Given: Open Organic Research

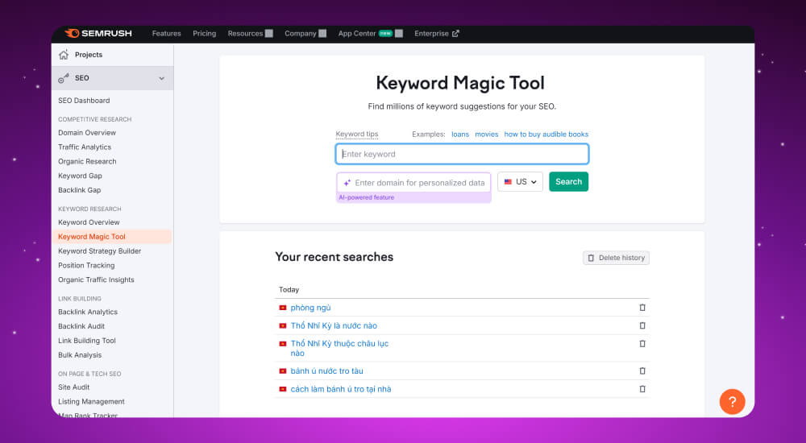Looking at the screenshot, I should [87, 161].
